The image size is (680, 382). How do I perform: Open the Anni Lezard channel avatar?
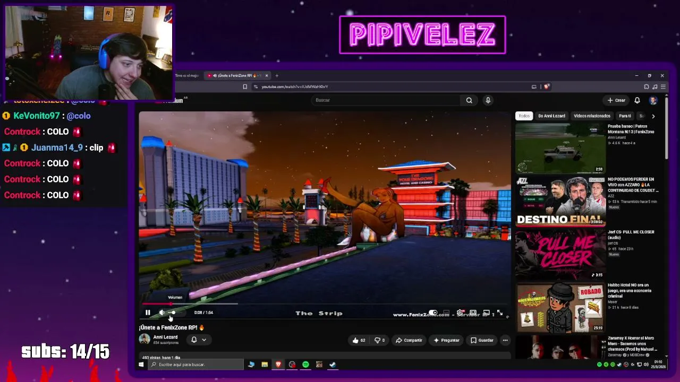[144, 339]
